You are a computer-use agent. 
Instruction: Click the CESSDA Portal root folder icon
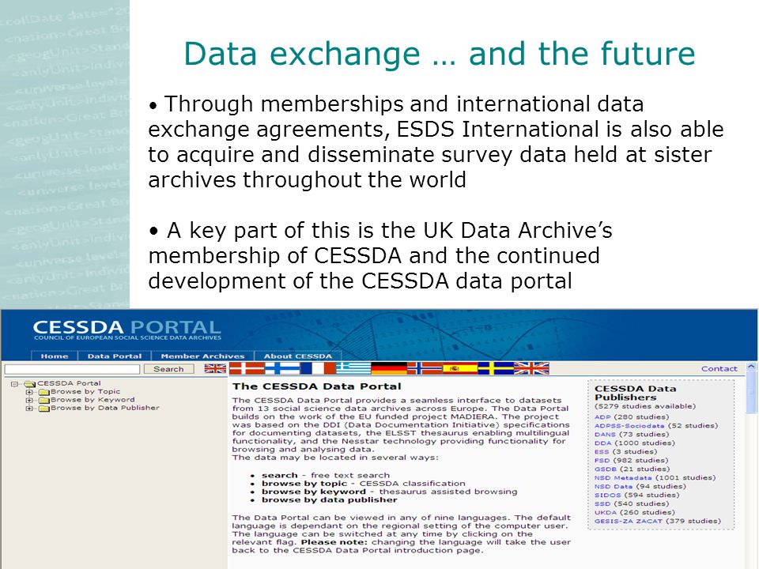[x=30, y=384]
